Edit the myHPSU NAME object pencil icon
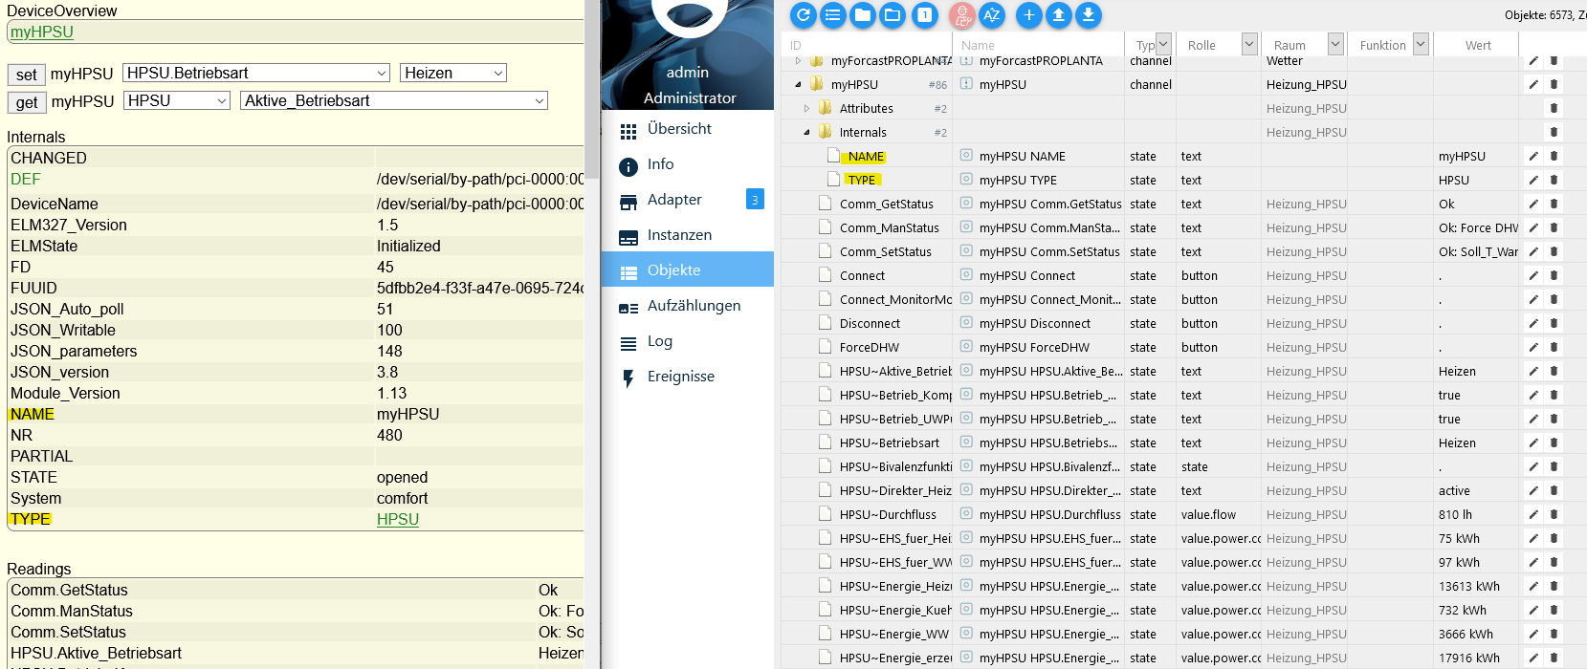This screenshot has width=1587, height=669. click(1533, 156)
